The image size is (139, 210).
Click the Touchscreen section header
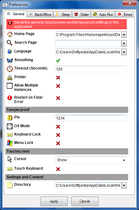click(67, 151)
